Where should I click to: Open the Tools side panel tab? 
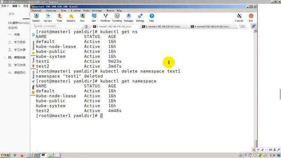[33, 62]
